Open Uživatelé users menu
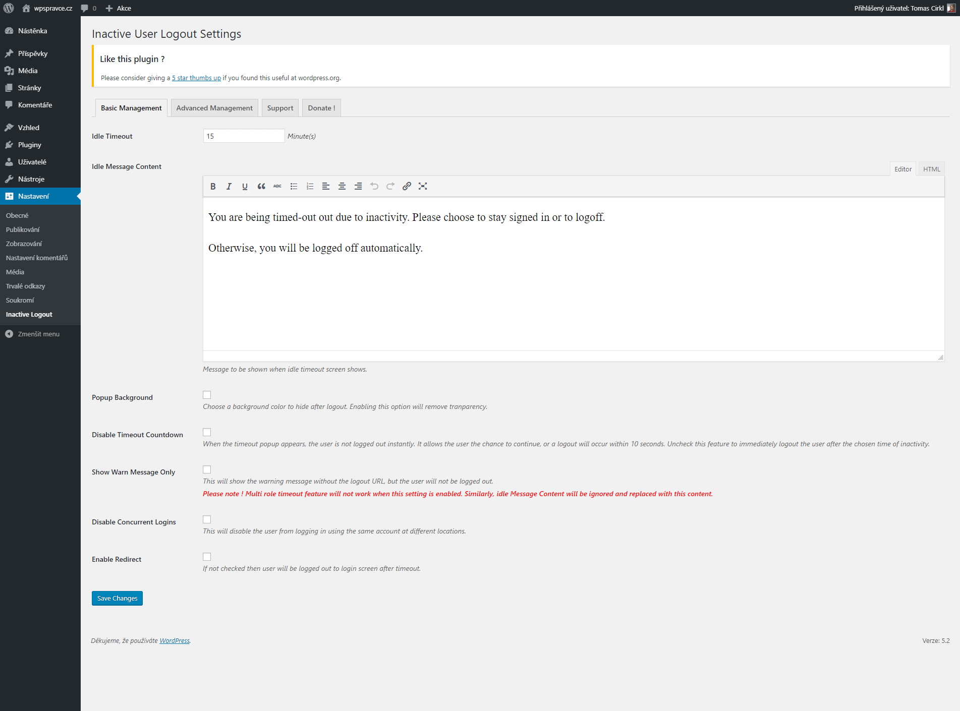 40,162
